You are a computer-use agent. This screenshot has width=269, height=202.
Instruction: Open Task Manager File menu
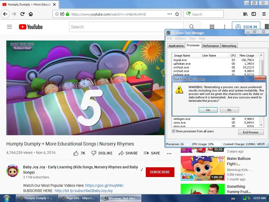[x=169, y=38]
